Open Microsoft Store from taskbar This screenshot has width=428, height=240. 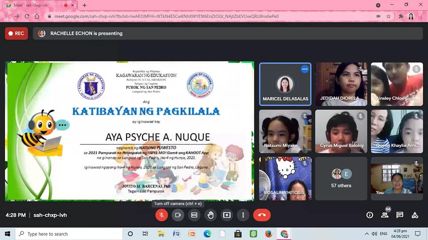click(x=238, y=234)
